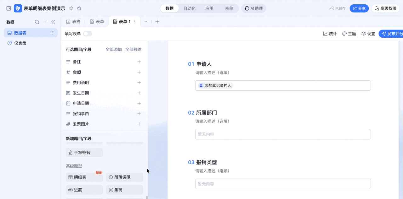
Task: Star the document as favorite
Action: click(79, 8)
